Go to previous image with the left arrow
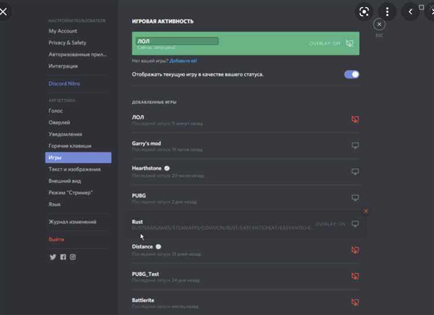 (410, 12)
